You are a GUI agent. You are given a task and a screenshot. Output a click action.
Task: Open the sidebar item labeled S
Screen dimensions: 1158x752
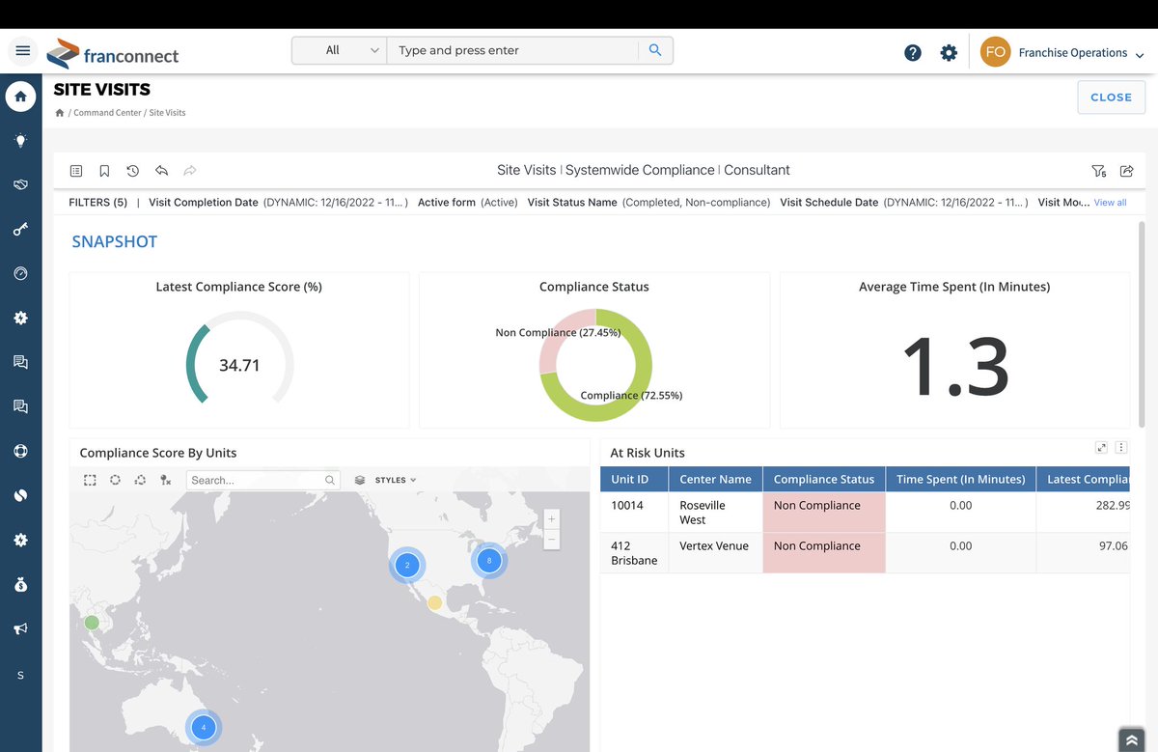[x=20, y=675]
